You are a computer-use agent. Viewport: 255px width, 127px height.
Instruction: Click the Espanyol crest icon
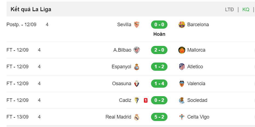137,67
